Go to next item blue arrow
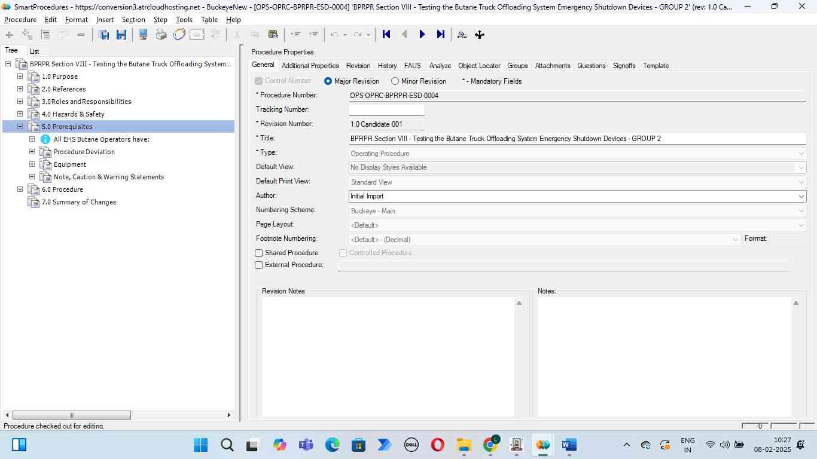 (x=422, y=35)
